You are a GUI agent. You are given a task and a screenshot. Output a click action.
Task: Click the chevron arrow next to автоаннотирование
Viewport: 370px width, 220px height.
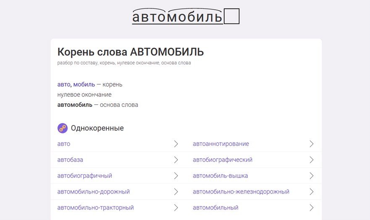point(312,144)
